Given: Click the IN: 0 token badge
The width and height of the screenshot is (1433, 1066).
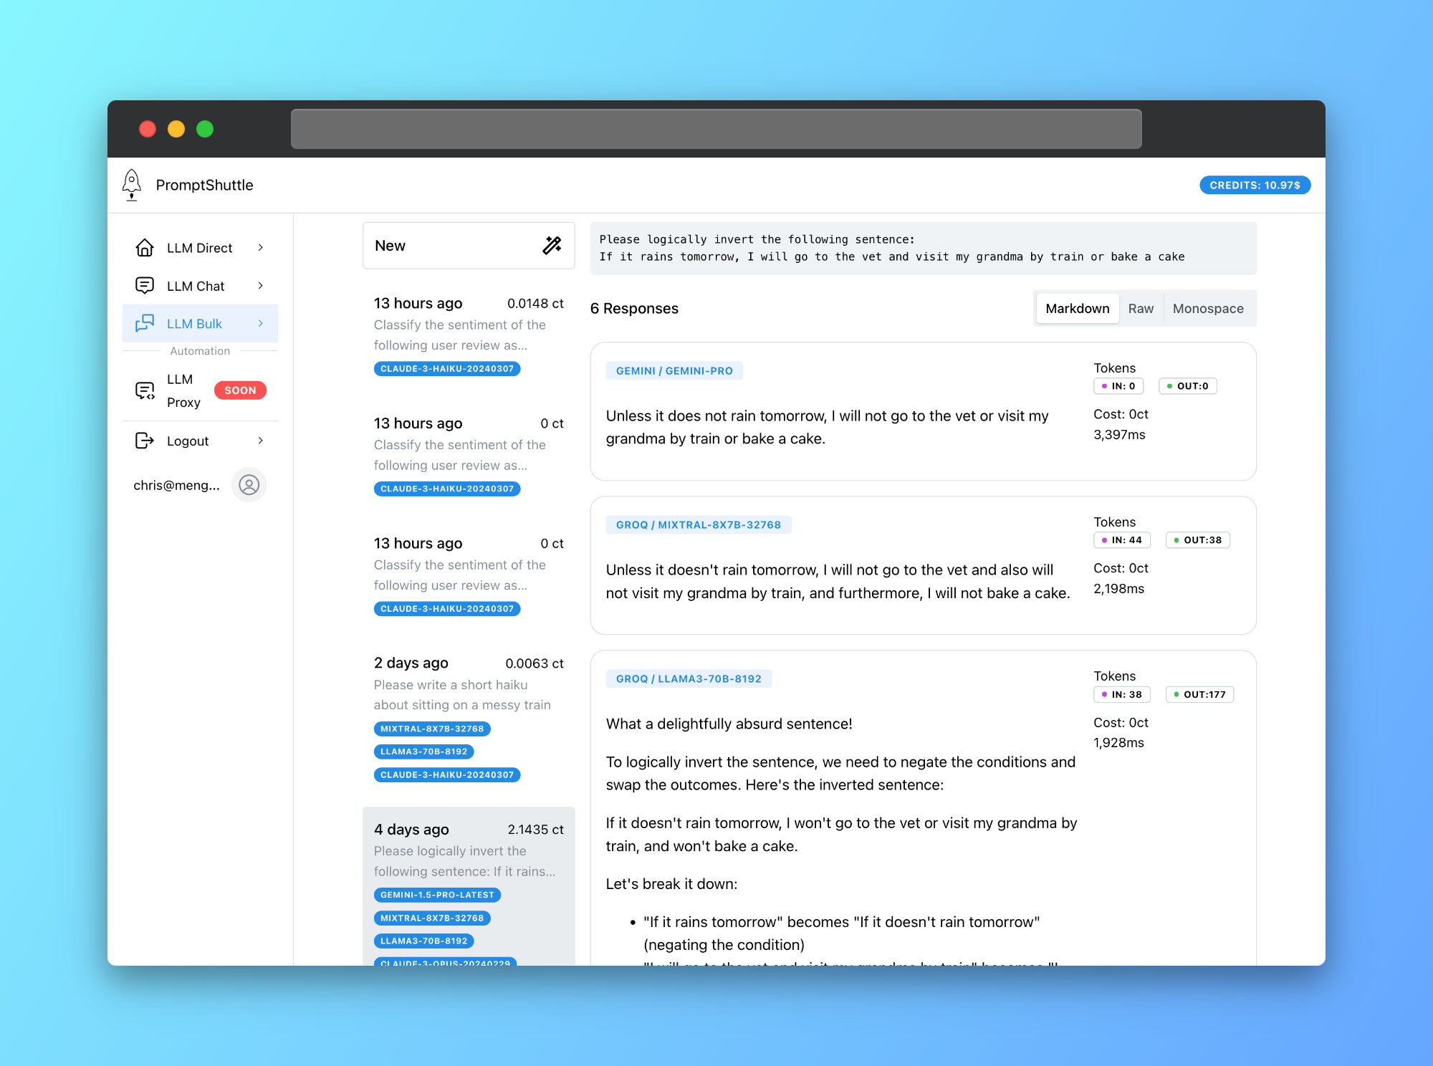Looking at the screenshot, I should point(1118,386).
